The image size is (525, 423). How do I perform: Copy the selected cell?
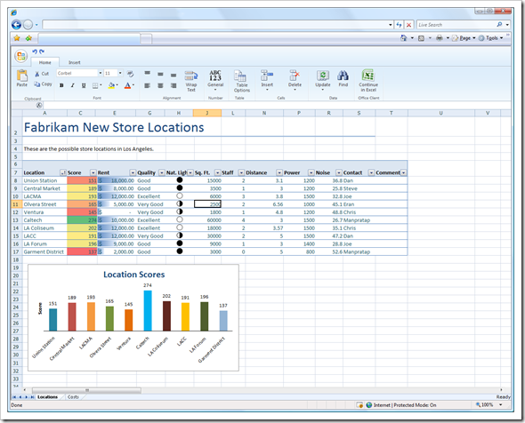[43, 84]
